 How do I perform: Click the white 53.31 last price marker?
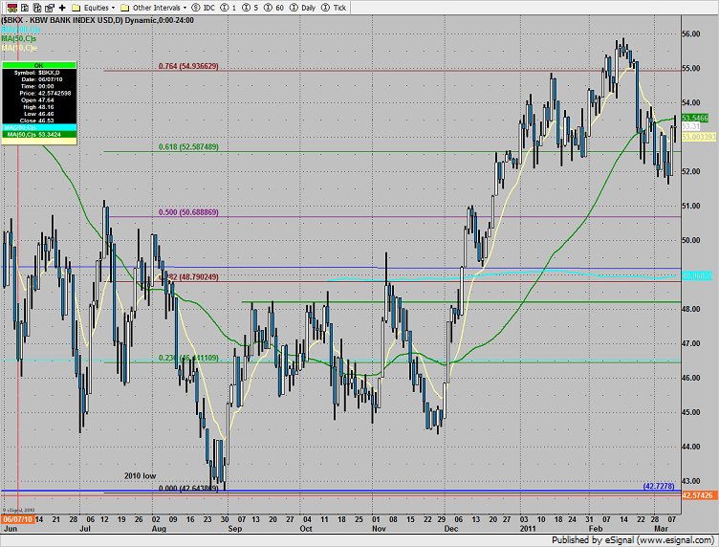coord(691,126)
